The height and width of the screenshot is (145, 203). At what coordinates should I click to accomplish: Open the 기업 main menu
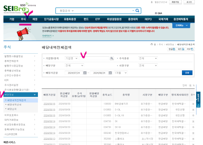pyautogui.click(x=12, y=19)
